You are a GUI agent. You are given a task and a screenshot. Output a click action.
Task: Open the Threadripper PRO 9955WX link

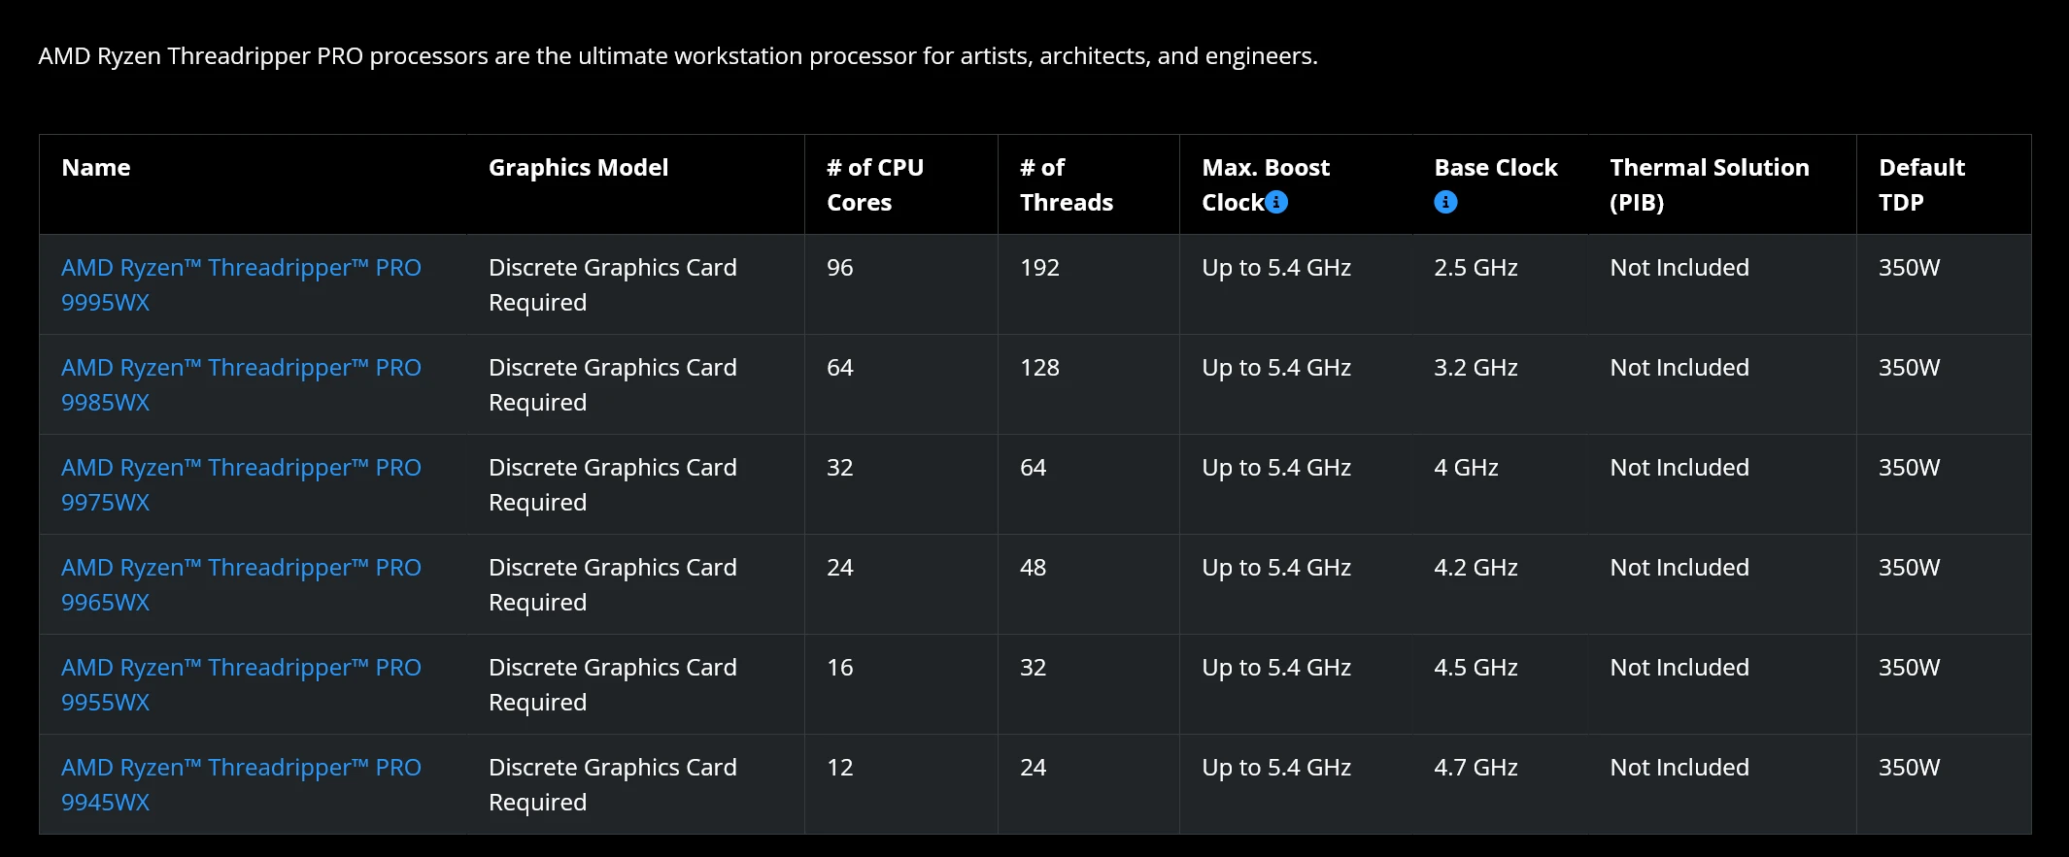click(240, 684)
